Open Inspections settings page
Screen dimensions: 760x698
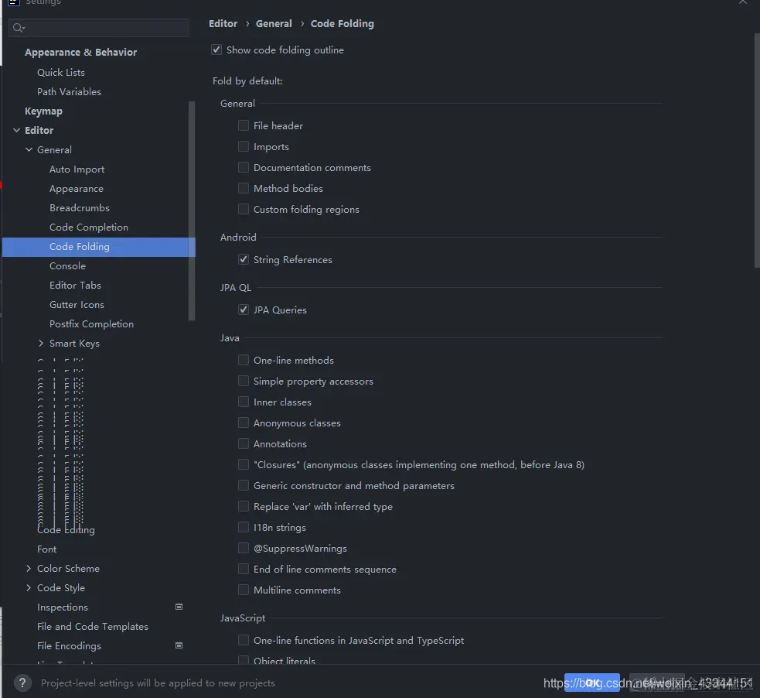63,607
